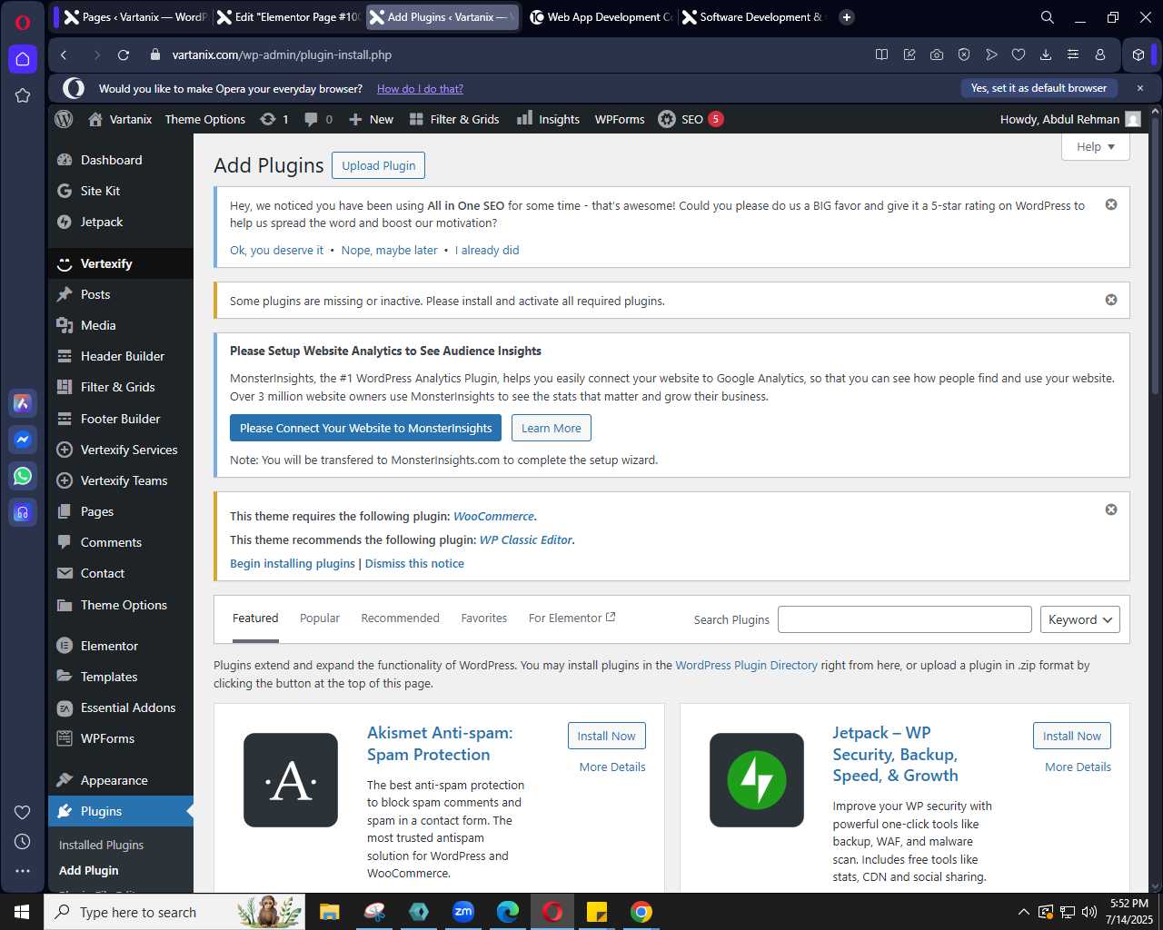Search tabs with magnifier icon
This screenshot has width=1163, height=930.
pos(1047,17)
